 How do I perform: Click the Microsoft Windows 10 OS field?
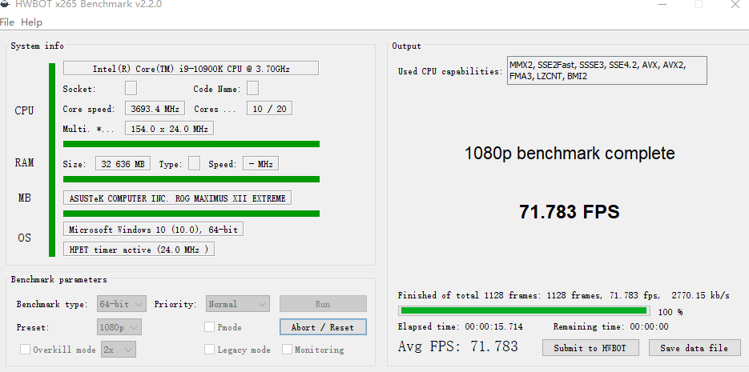pyautogui.click(x=153, y=230)
